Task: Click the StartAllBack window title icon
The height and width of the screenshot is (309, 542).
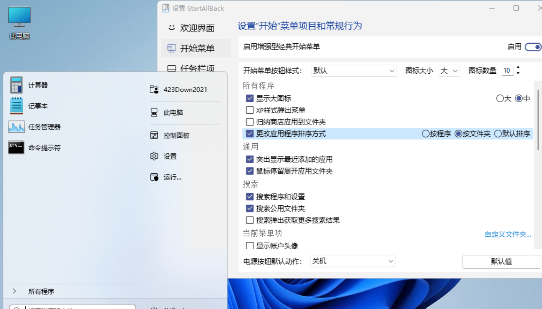Action: click(166, 8)
